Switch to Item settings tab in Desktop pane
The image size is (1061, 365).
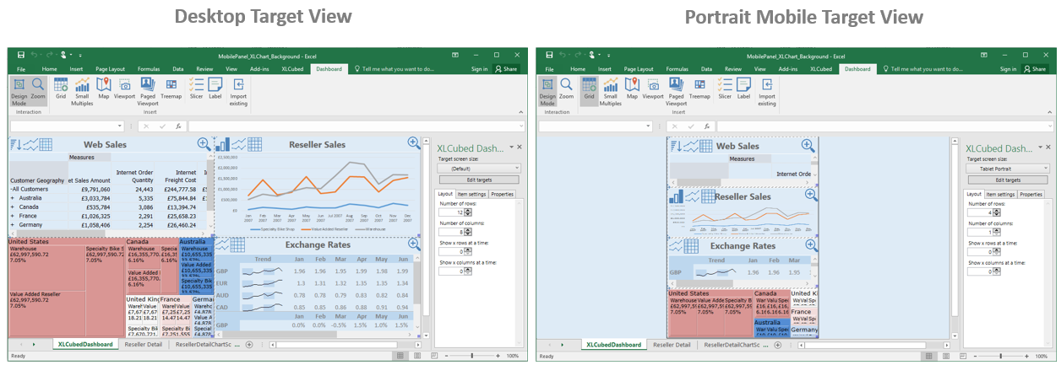click(x=472, y=194)
